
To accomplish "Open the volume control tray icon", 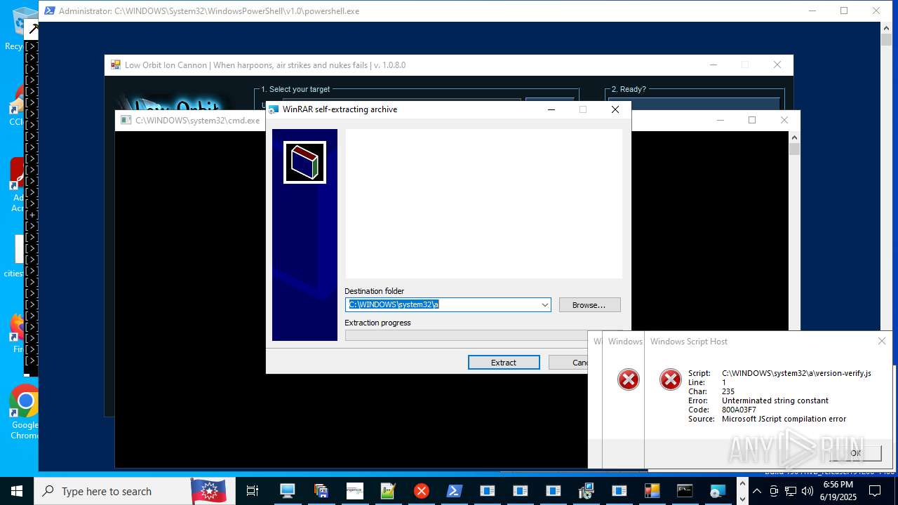I will [807, 491].
